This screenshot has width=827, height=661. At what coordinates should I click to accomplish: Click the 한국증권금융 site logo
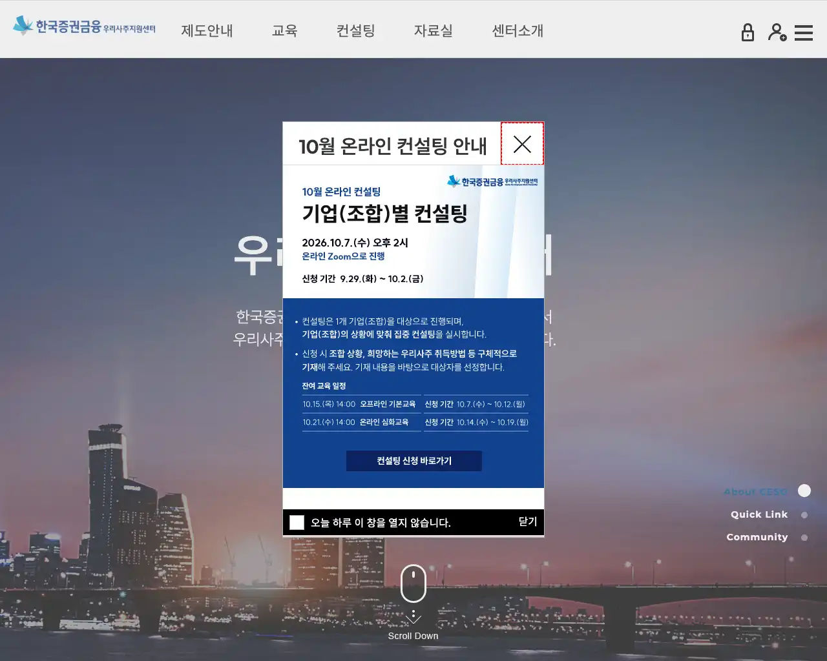(x=84, y=26)
